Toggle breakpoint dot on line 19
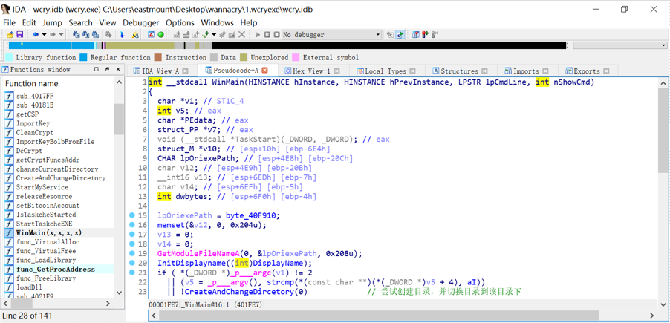The width and height of the screenshot is (670, 323). click(132, 253)
